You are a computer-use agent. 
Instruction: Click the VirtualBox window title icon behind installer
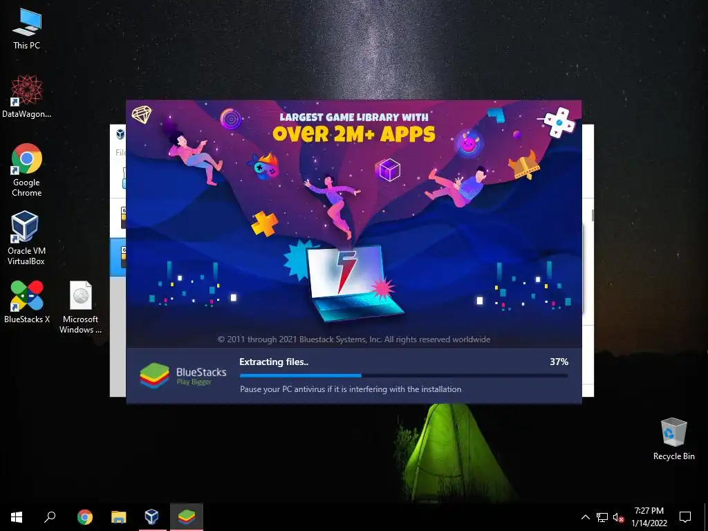click(120, 133)
